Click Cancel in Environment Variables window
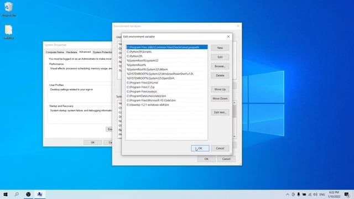 click(226, 159)
